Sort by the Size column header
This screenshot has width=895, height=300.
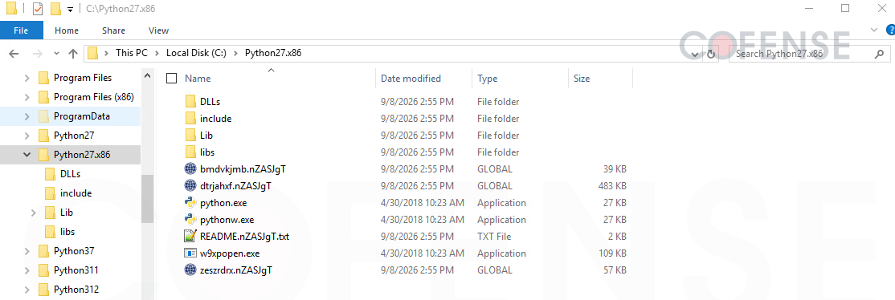[x=582, y=79]
